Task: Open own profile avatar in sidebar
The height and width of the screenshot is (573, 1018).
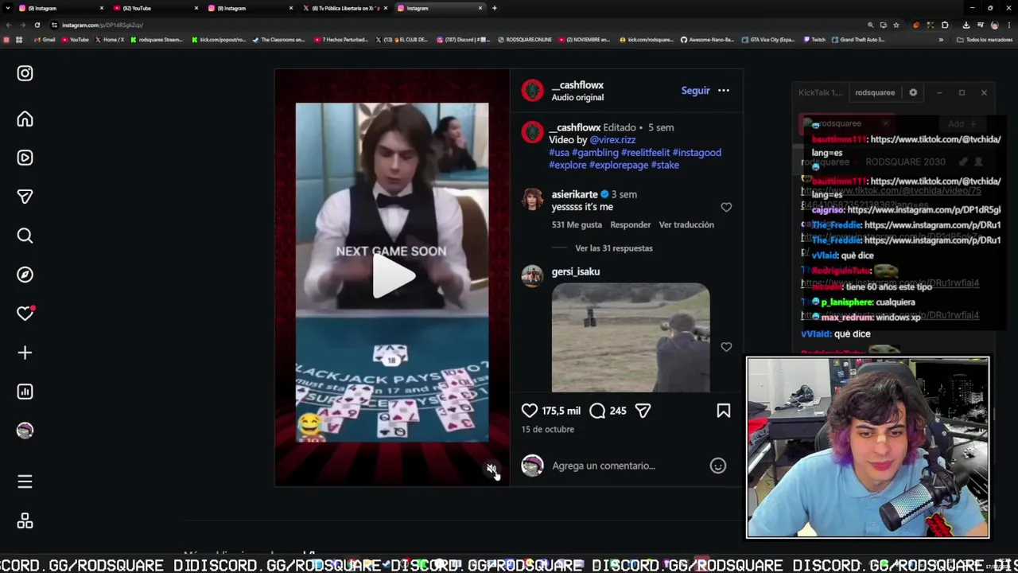Action: click(x=25, y=431)
